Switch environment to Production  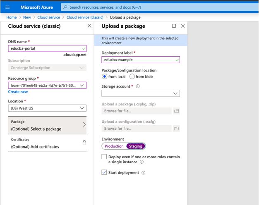114,146
